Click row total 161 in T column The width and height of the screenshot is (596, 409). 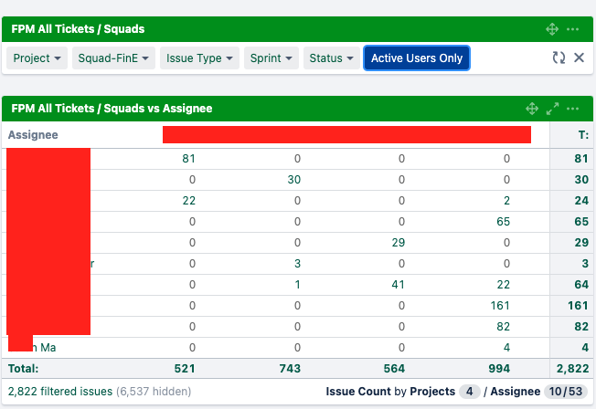tap(578, 305)
